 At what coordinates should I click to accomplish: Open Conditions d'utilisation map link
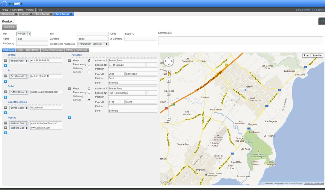[x=314, y=184]
